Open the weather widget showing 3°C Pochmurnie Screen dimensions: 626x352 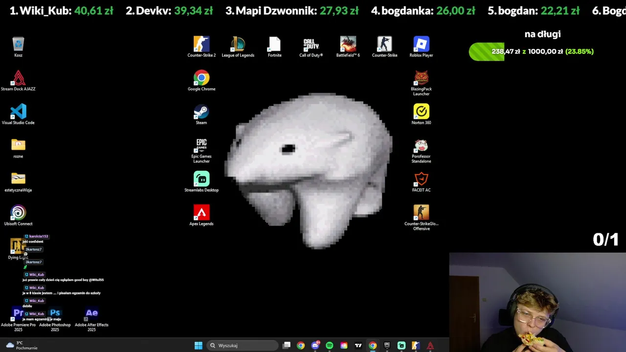point(22,346)
